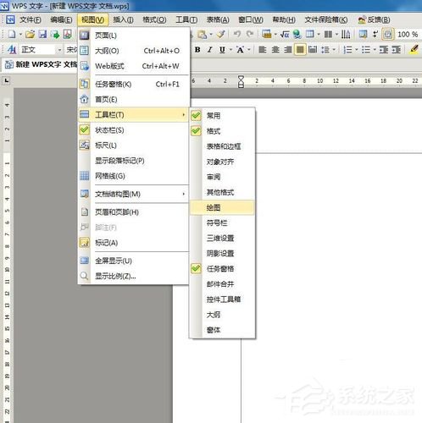The width and height of the screenshot is (422, 423).
Task: Choose 显示比例(Z)... from menu
Action: (x=133, y=276)
